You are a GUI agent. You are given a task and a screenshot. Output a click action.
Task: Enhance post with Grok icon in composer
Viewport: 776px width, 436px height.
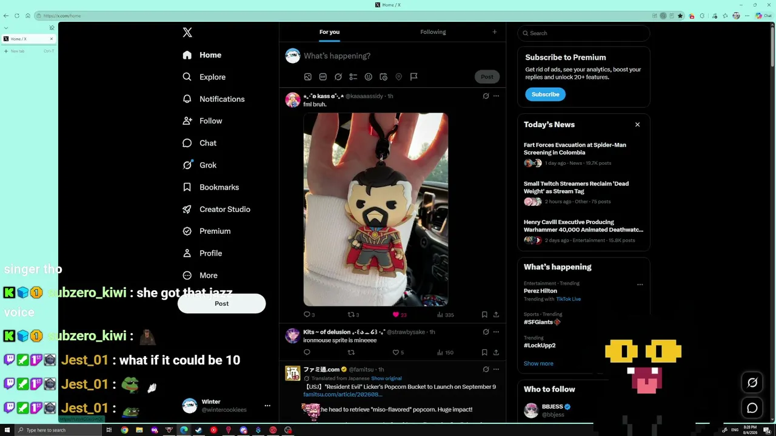click(338, 77)
